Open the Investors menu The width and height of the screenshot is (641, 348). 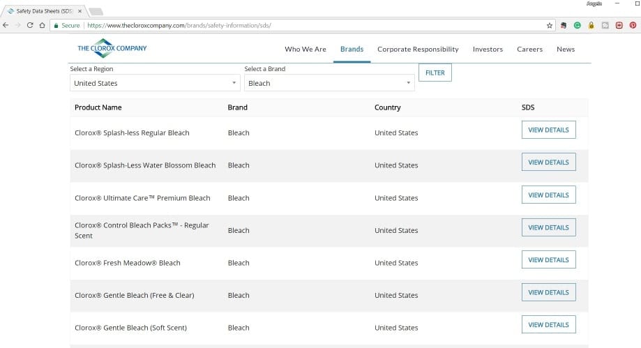coord(488,49)
